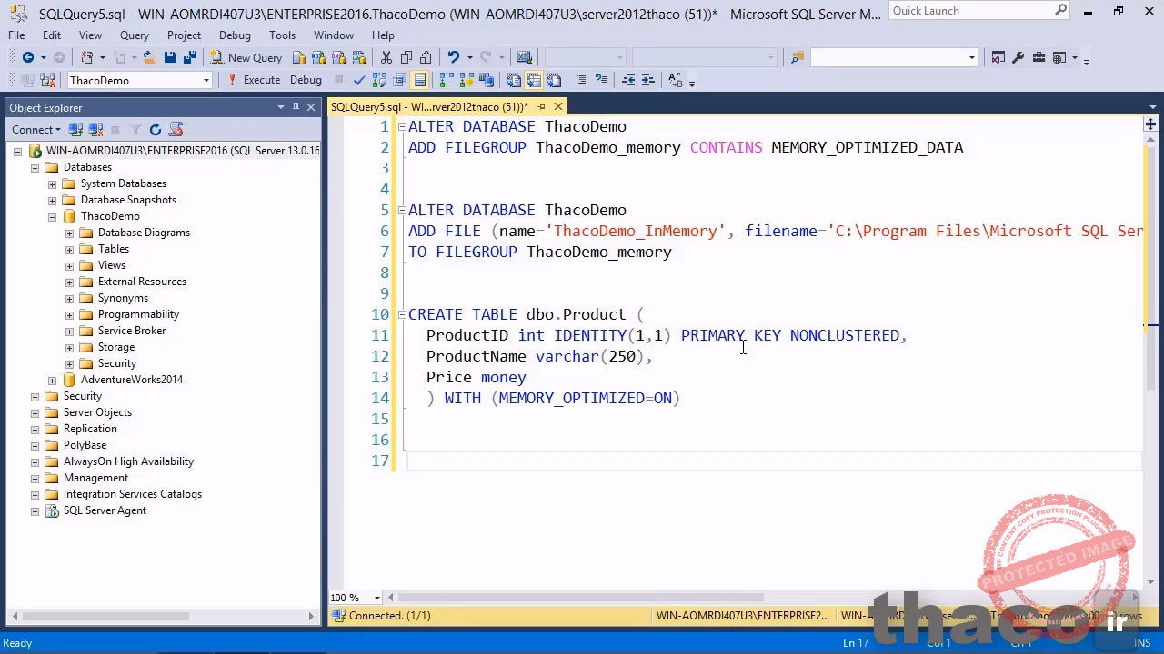
Task: Refresh the Object Explorer
Action: (156, 130)
